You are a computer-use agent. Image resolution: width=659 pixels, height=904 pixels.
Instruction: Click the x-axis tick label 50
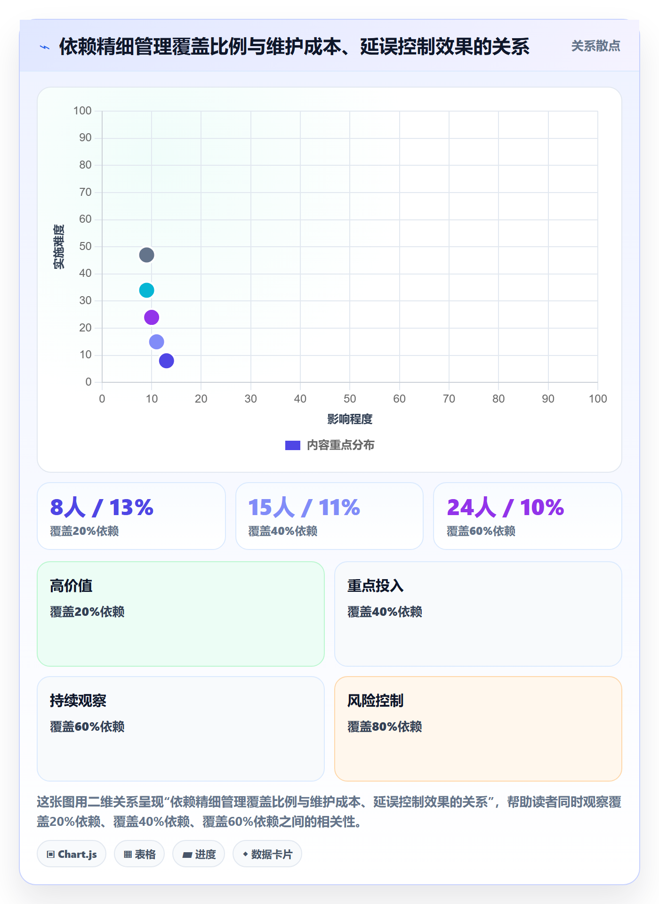click(x=350, y=399)
